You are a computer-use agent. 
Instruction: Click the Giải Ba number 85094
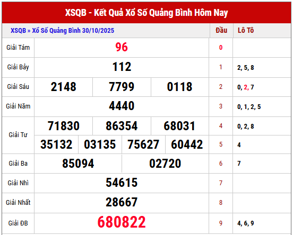coord(78,164)
